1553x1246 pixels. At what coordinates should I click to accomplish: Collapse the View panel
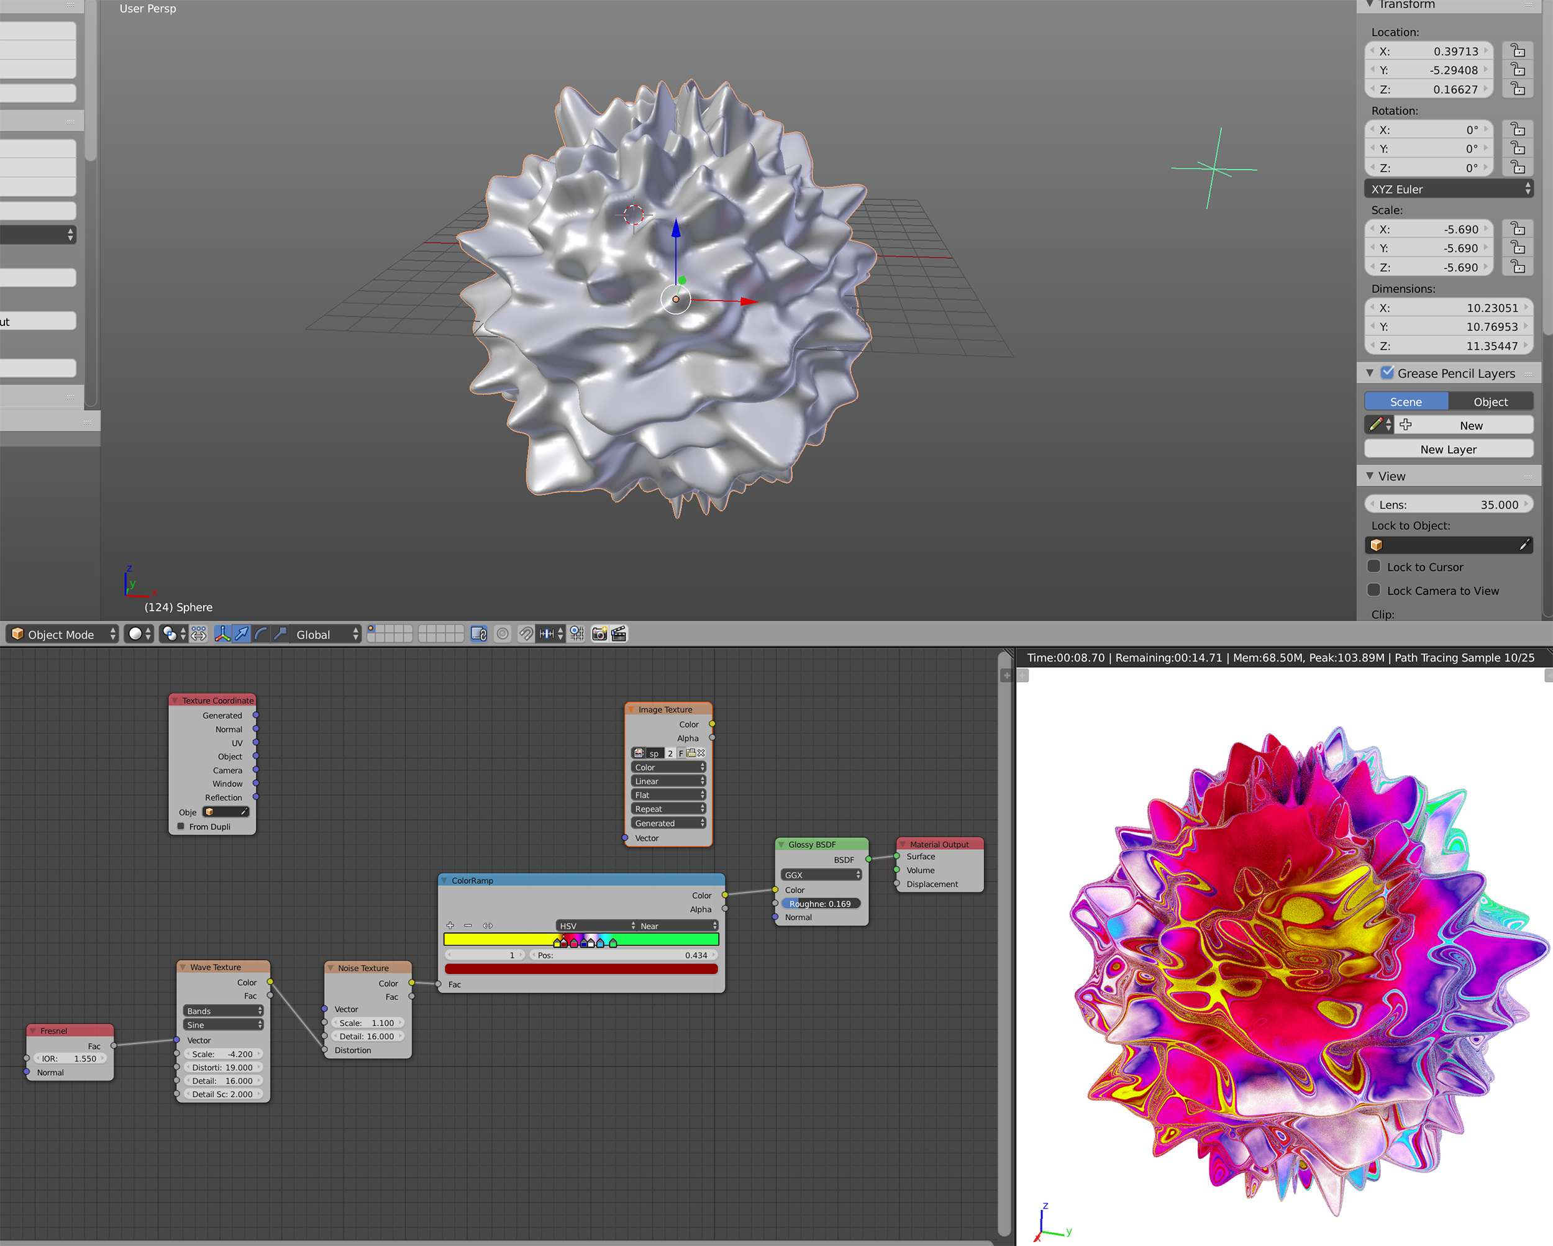[x=1370, y=476]
